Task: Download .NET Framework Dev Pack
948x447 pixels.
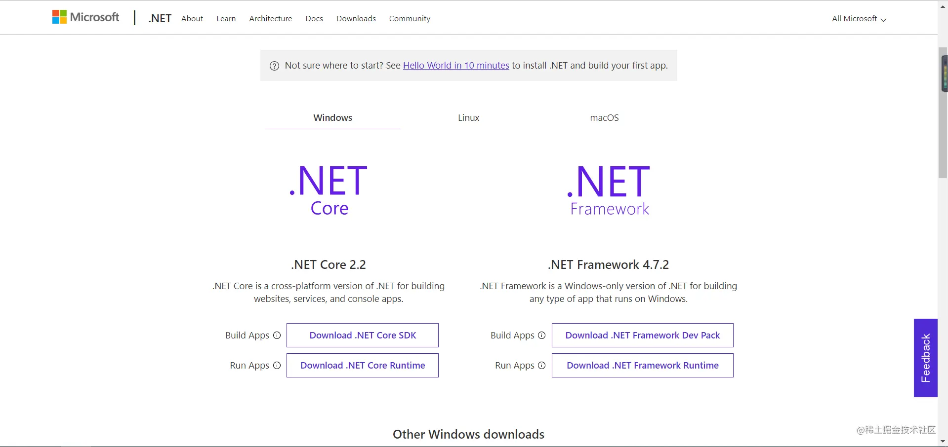Action: [x=642, y=335]
